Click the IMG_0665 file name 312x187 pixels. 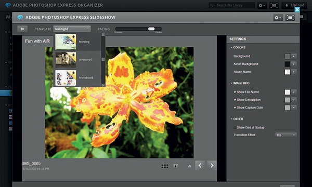pyautogui.click(x=31, y=164)
